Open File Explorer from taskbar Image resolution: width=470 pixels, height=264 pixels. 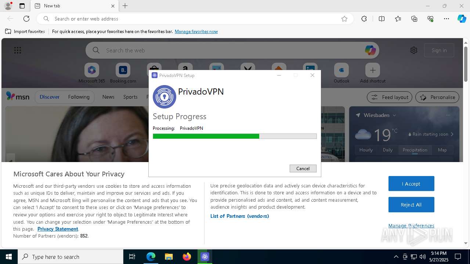coord(169,257)
